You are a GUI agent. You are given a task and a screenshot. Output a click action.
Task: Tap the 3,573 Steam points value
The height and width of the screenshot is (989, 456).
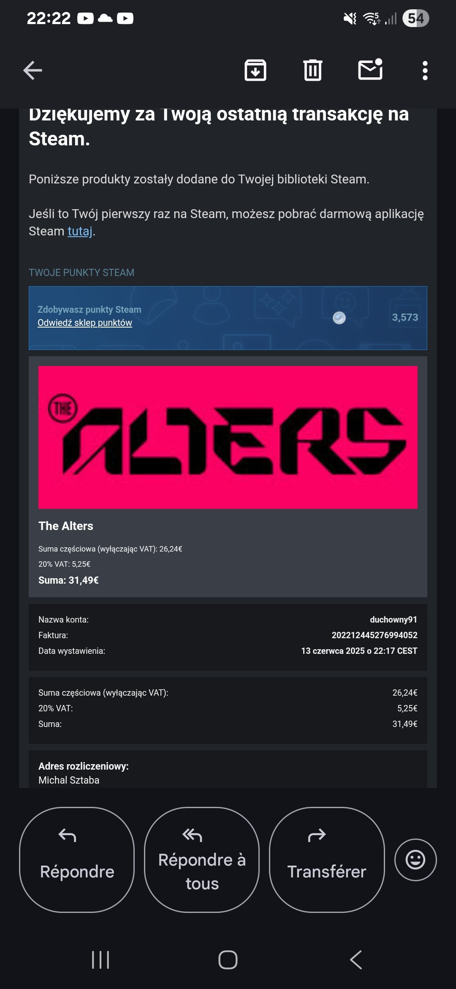405,317
